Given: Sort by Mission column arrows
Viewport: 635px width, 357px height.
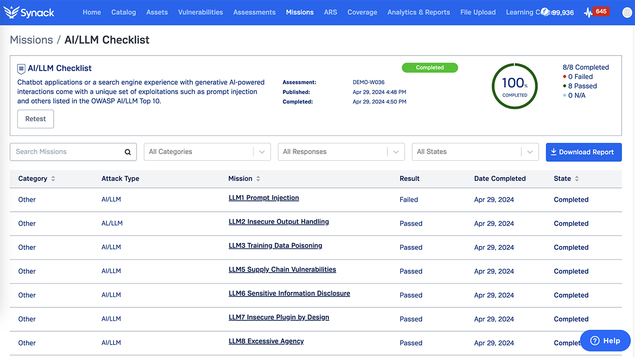Looking at the screenshot, I should [258, 178].
